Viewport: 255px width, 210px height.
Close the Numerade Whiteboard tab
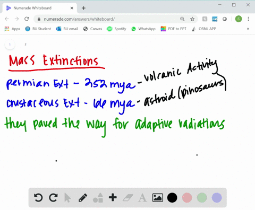pos(72,8)
